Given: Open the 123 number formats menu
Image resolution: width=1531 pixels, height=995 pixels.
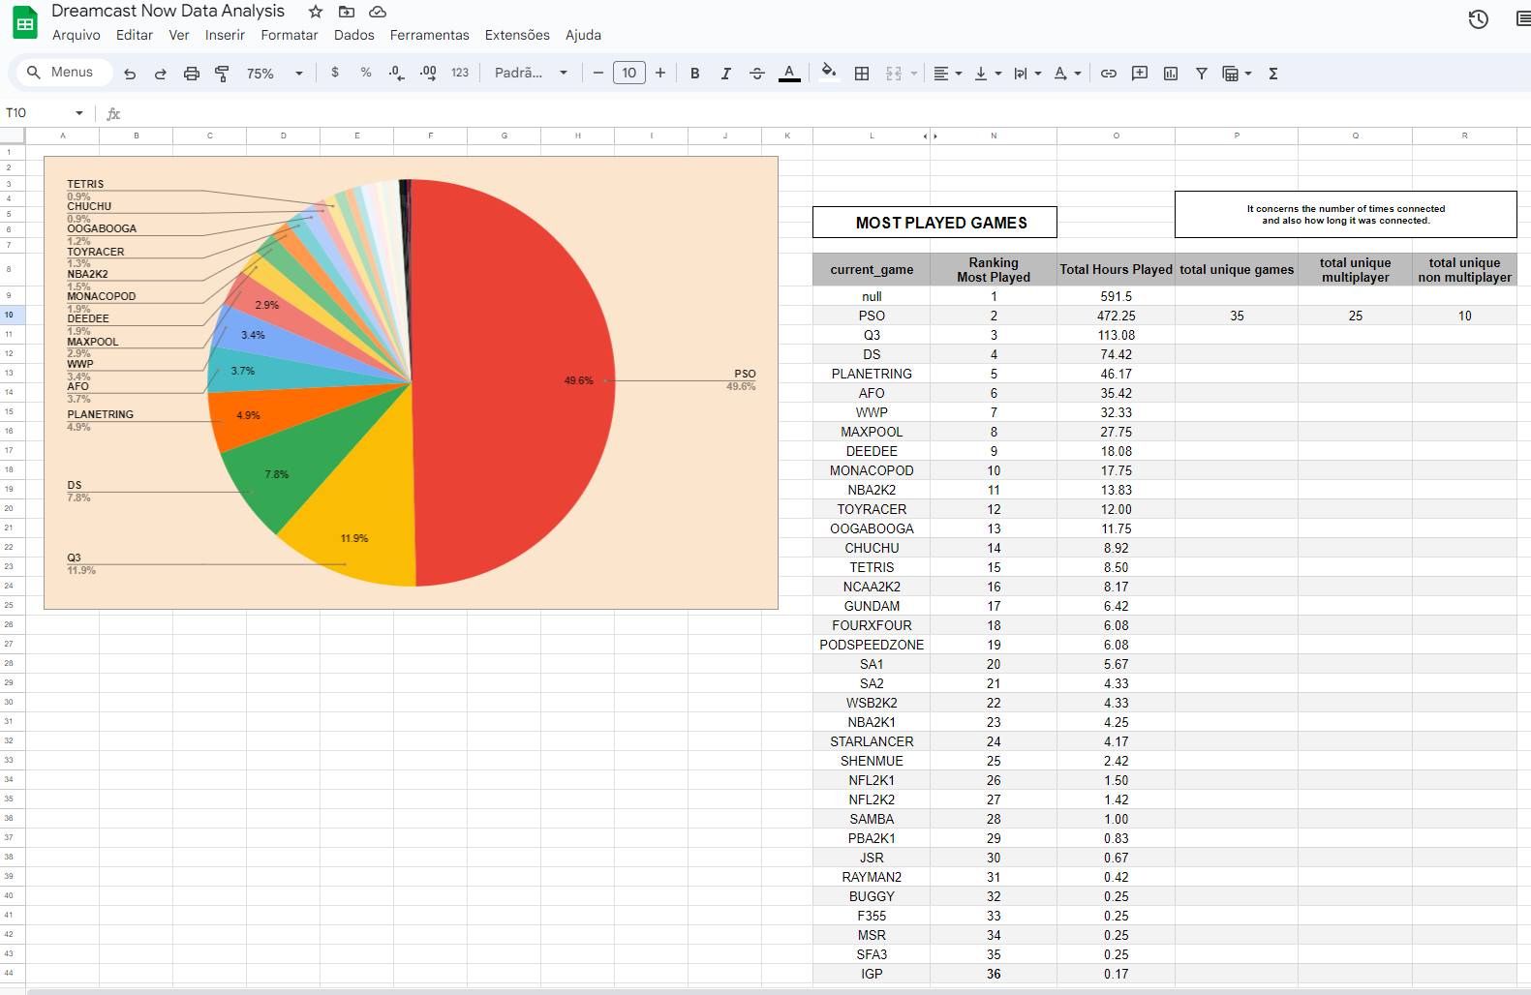Looking at the screenshot, I should coord(460,73).
